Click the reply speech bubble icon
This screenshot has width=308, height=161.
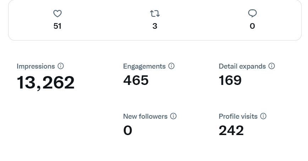pyautogui.click(x=252, y=14)
